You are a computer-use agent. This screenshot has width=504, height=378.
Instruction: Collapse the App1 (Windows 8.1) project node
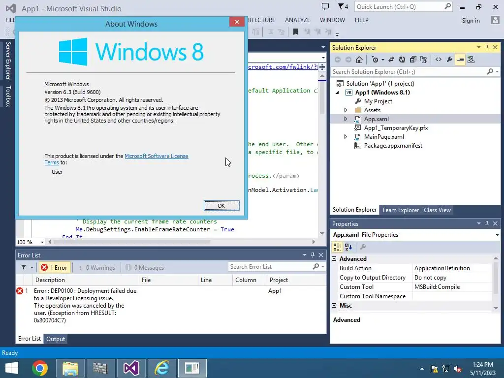337,93
